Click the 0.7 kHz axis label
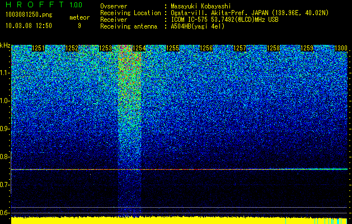Viewport: 352px width, 224px height. 5,185
